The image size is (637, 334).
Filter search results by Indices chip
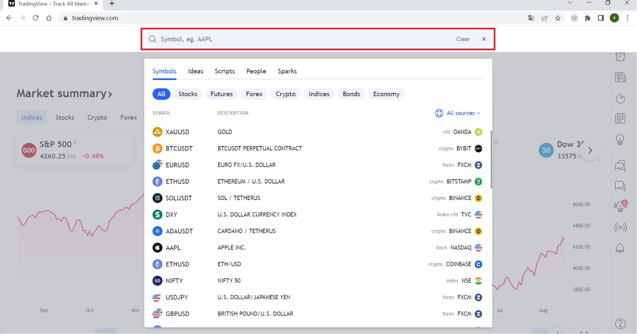(319, 94)
